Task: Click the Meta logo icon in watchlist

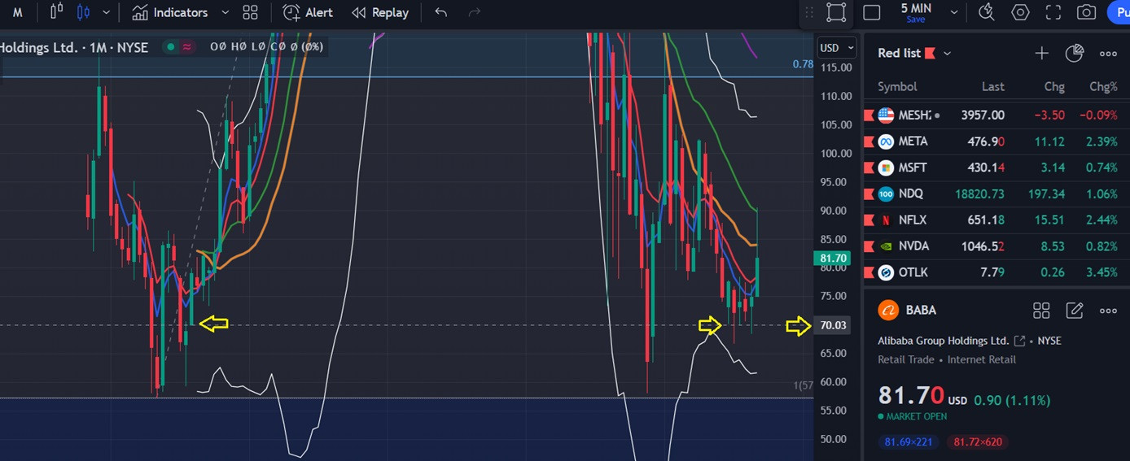Action: [x=886, y=141]
